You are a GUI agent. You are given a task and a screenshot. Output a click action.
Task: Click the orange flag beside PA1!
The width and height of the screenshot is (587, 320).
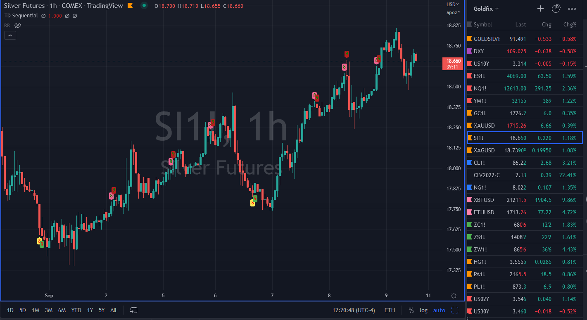point(469,274)
